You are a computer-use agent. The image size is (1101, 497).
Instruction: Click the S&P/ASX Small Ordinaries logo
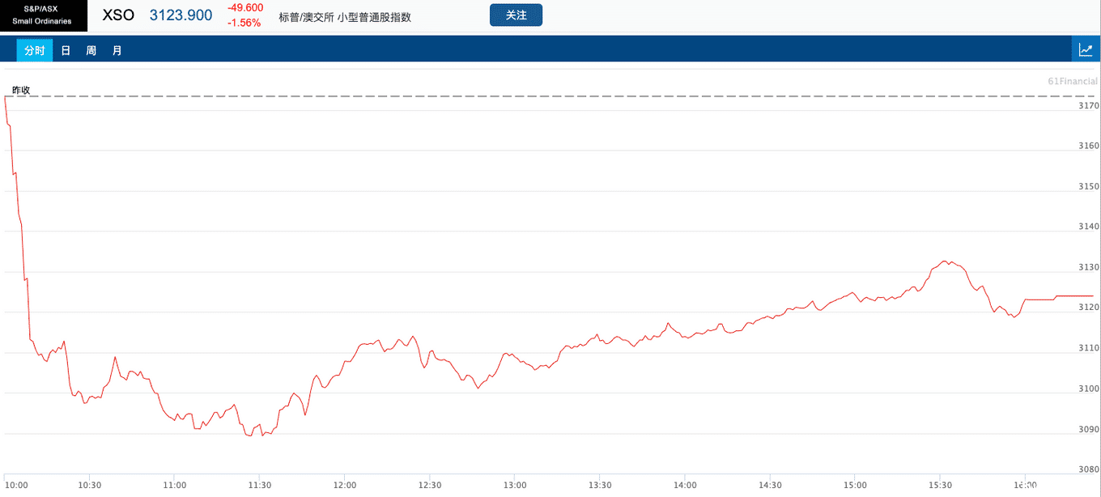click(x=44, y=15)
